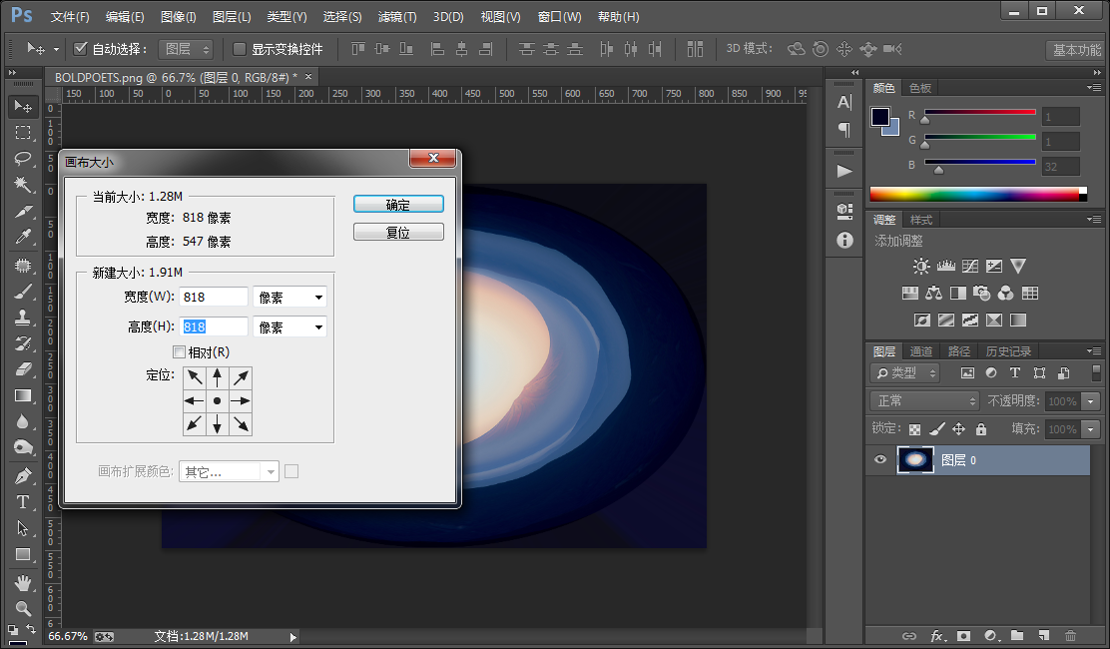Hide layer 图层 0 with eye icon
The image size is (1110, 649).
[880, 460]
